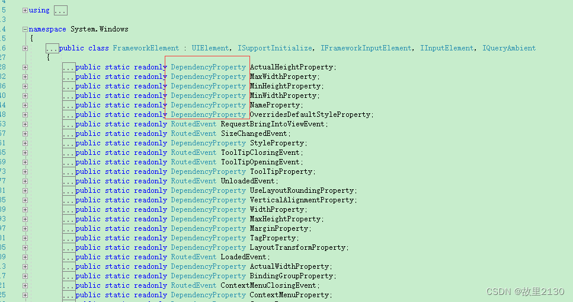Click the ISupportInitialize interface name
This screenshot has height=302, width=573.
pyautogui.click(x=275, y=48)
